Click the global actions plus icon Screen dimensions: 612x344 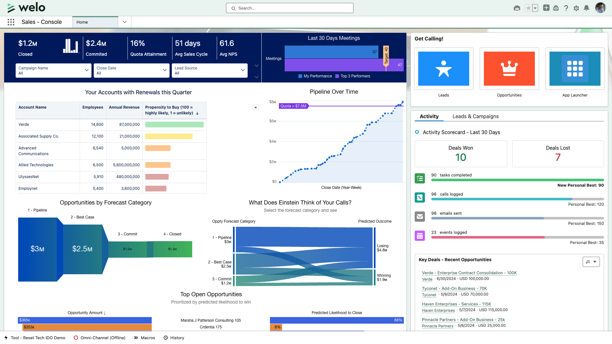[x=546, y=8]
